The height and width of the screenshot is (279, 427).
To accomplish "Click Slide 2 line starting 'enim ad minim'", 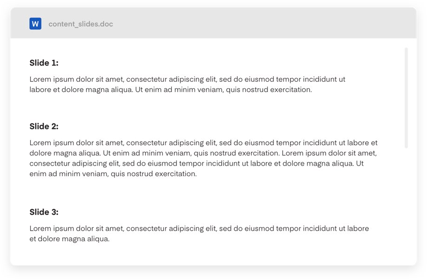I will tap(113, 173).
